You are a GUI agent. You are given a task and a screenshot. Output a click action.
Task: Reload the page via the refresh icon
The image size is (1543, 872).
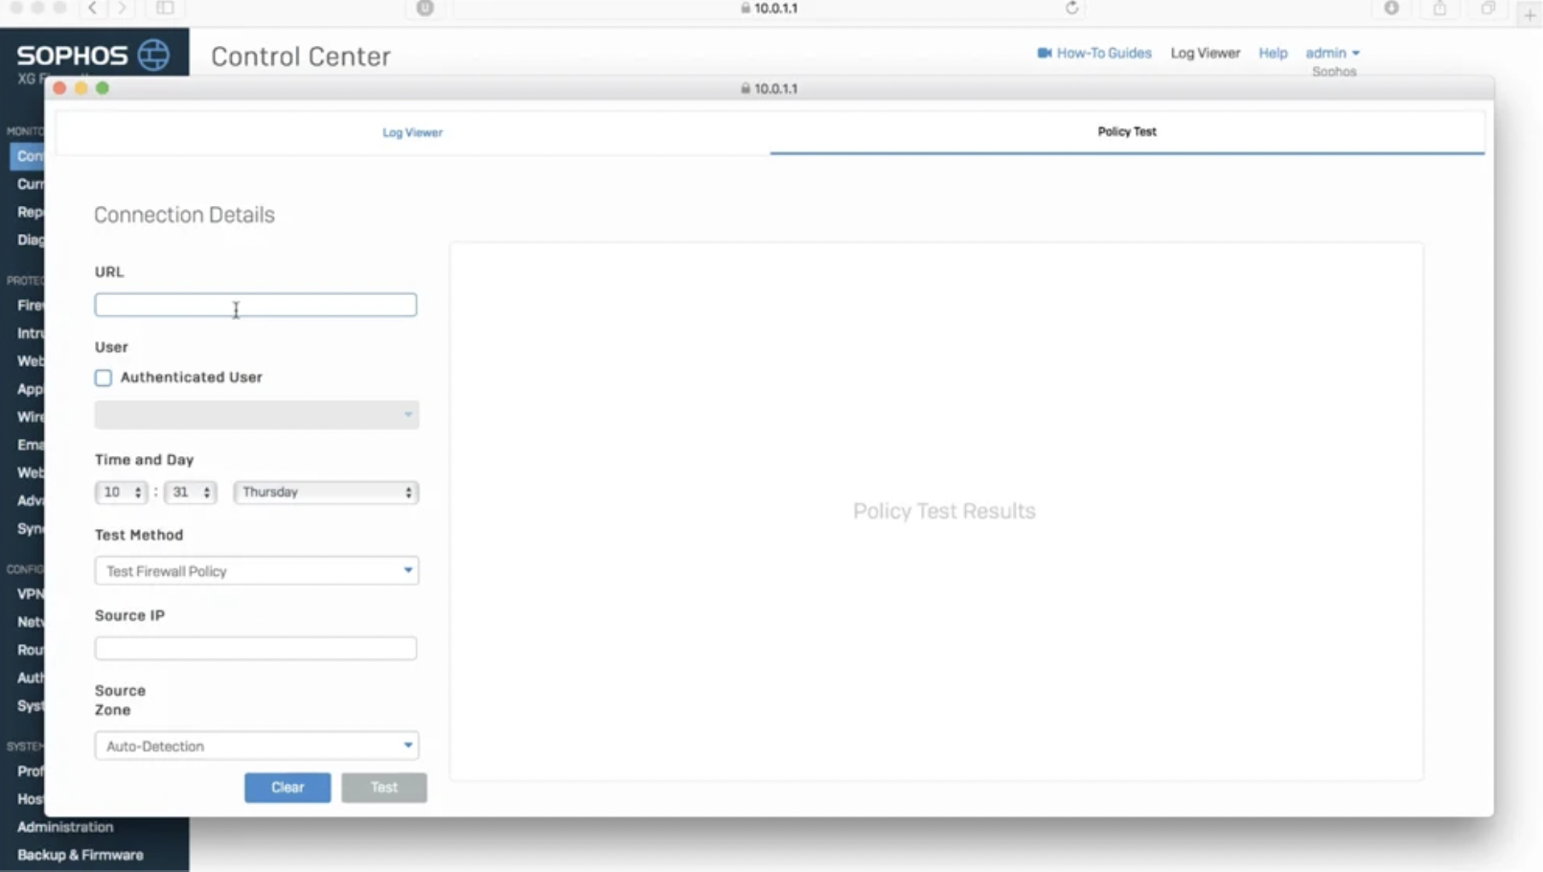1071,9
